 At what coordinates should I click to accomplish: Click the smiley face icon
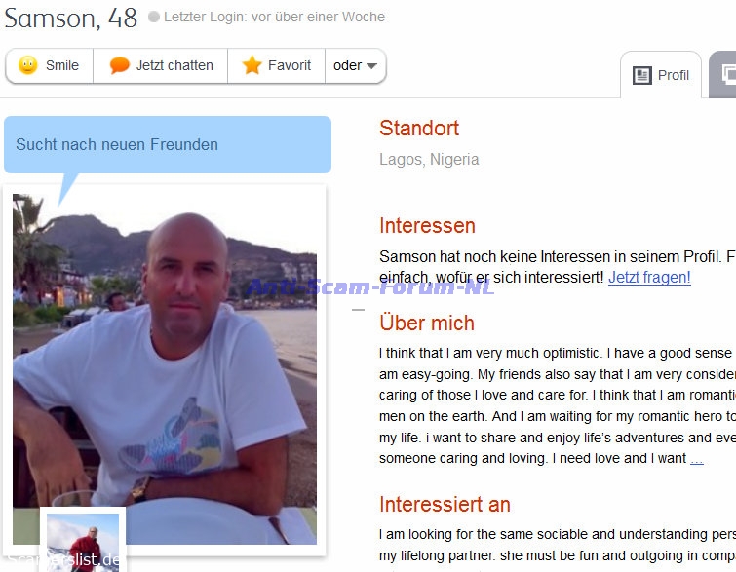(x=27, y=65)
